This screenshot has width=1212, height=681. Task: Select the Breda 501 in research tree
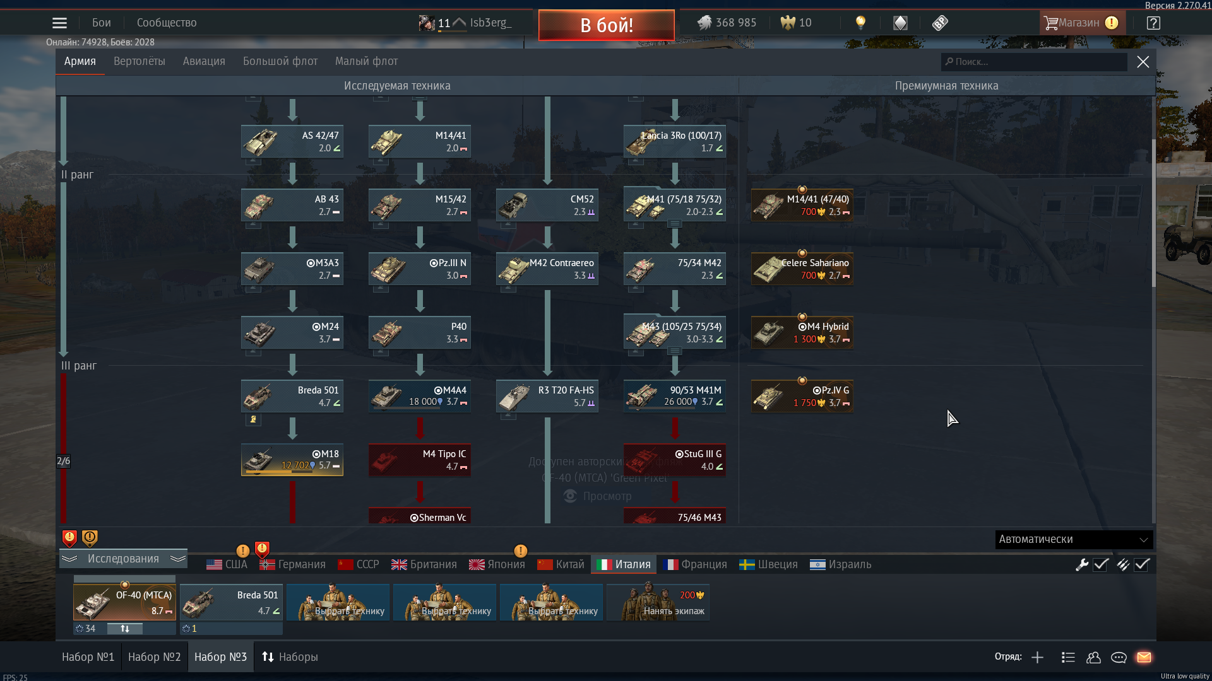coord(292,396)
